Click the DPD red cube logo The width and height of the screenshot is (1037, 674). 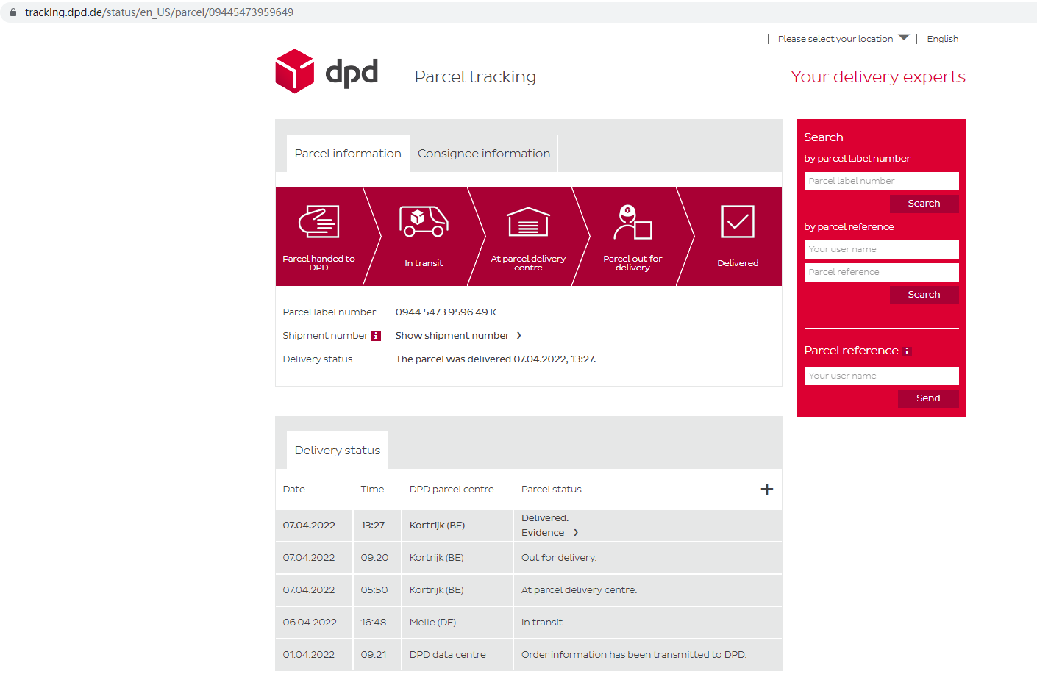pyautogui.click(x=294, y=71)
